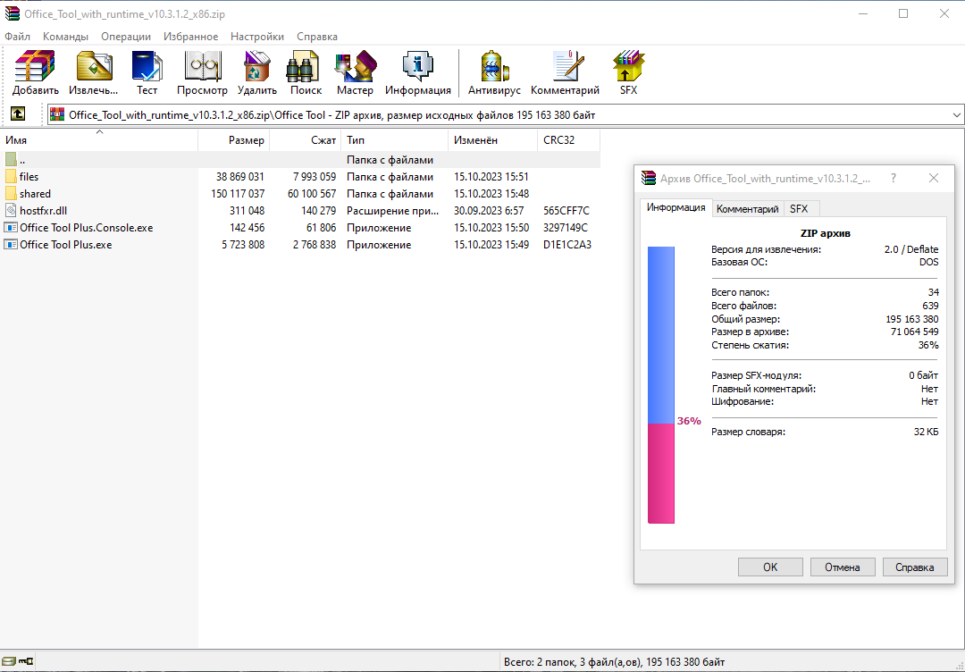Open the Избранное menu
Image resolution: width=965 pixels, height=672 pixels.
point(191,37)
